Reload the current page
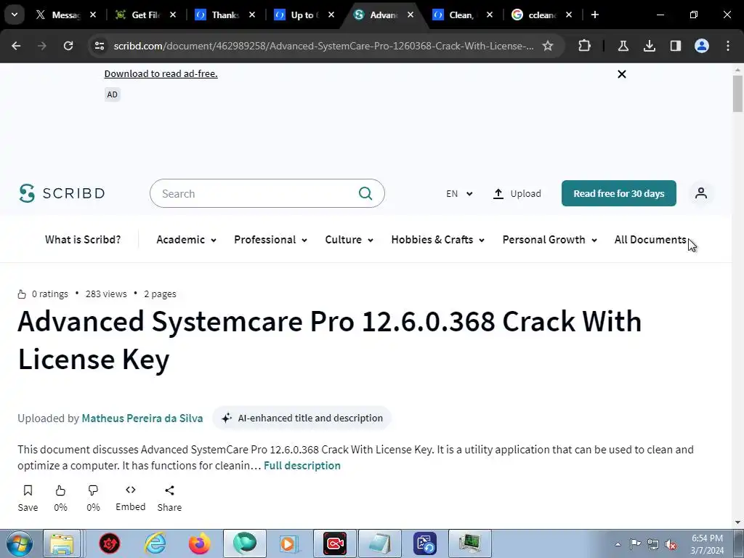The width and height of the screenshot is (744, 558). click(68, 46)
